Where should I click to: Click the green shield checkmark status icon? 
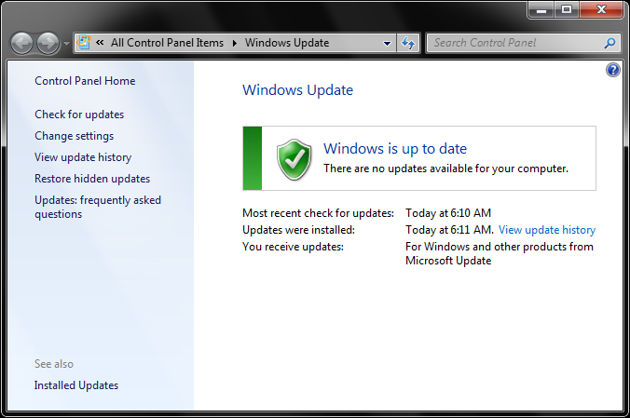[x=294, y=158]
